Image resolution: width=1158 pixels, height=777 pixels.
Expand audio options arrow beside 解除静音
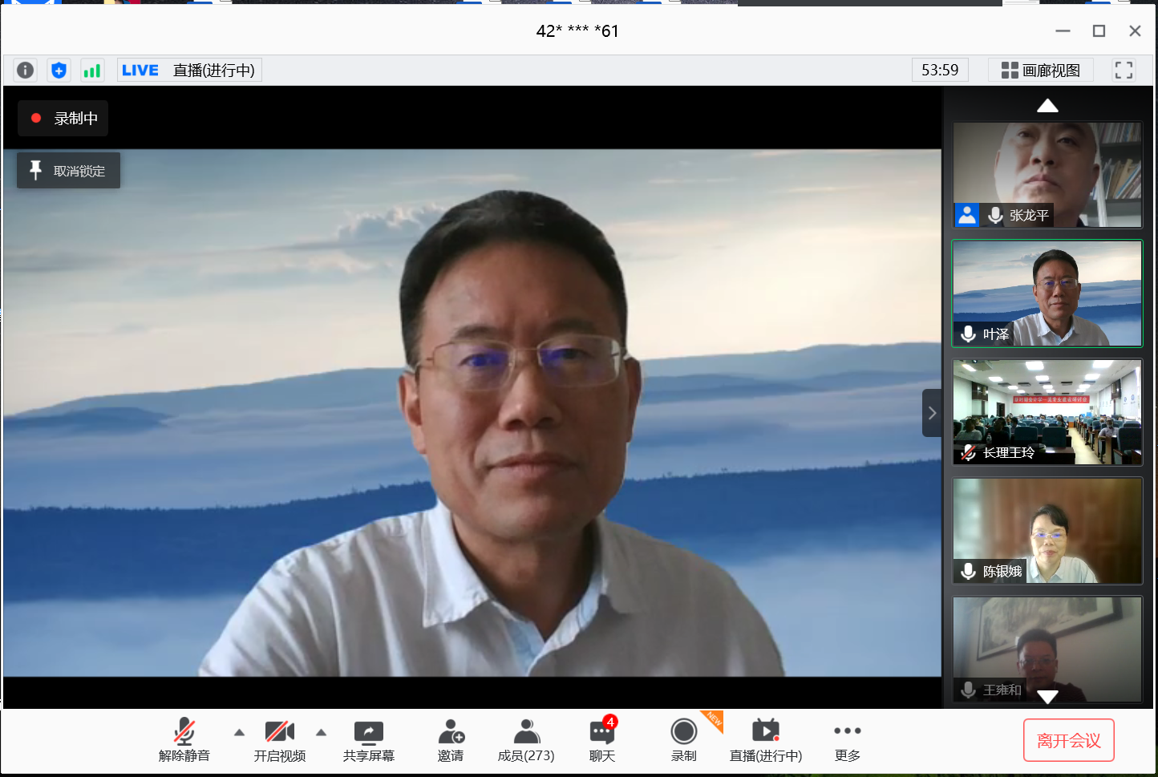pyautogui.click(x=239, y=732)
